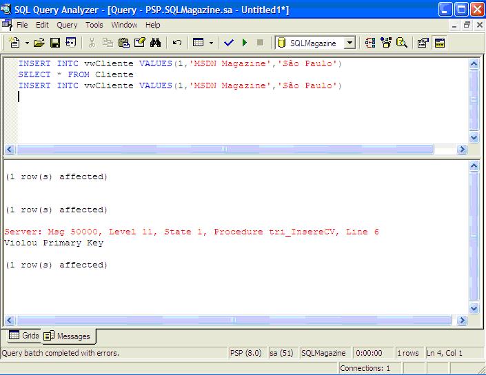The width and height of the screenshot is (486, 375).
Task: Click the Find binoculars icon
Action: coord(155,43)
